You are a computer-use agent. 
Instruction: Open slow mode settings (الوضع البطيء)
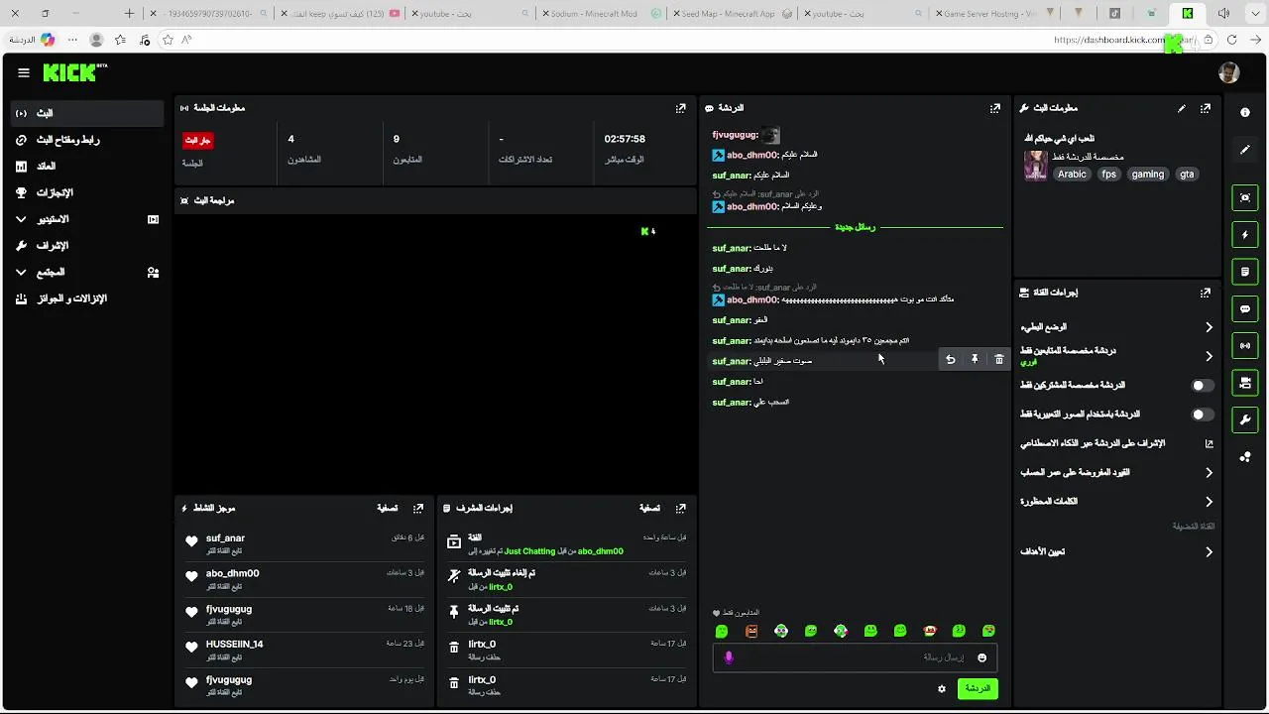tap(1117, 327)
